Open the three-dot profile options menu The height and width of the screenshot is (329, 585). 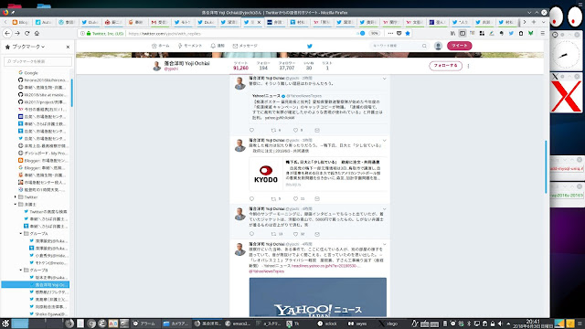pos(468,66)
